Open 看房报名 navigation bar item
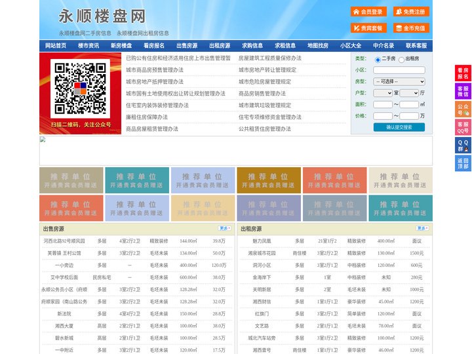Viewport: 472px width, 354px height. coord(154,46)
